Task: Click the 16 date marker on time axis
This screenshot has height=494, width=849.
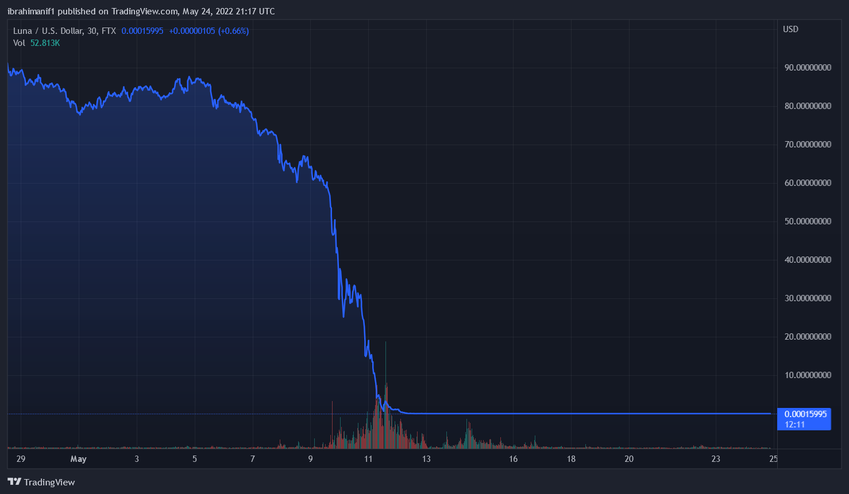Action: coord(513,459)
